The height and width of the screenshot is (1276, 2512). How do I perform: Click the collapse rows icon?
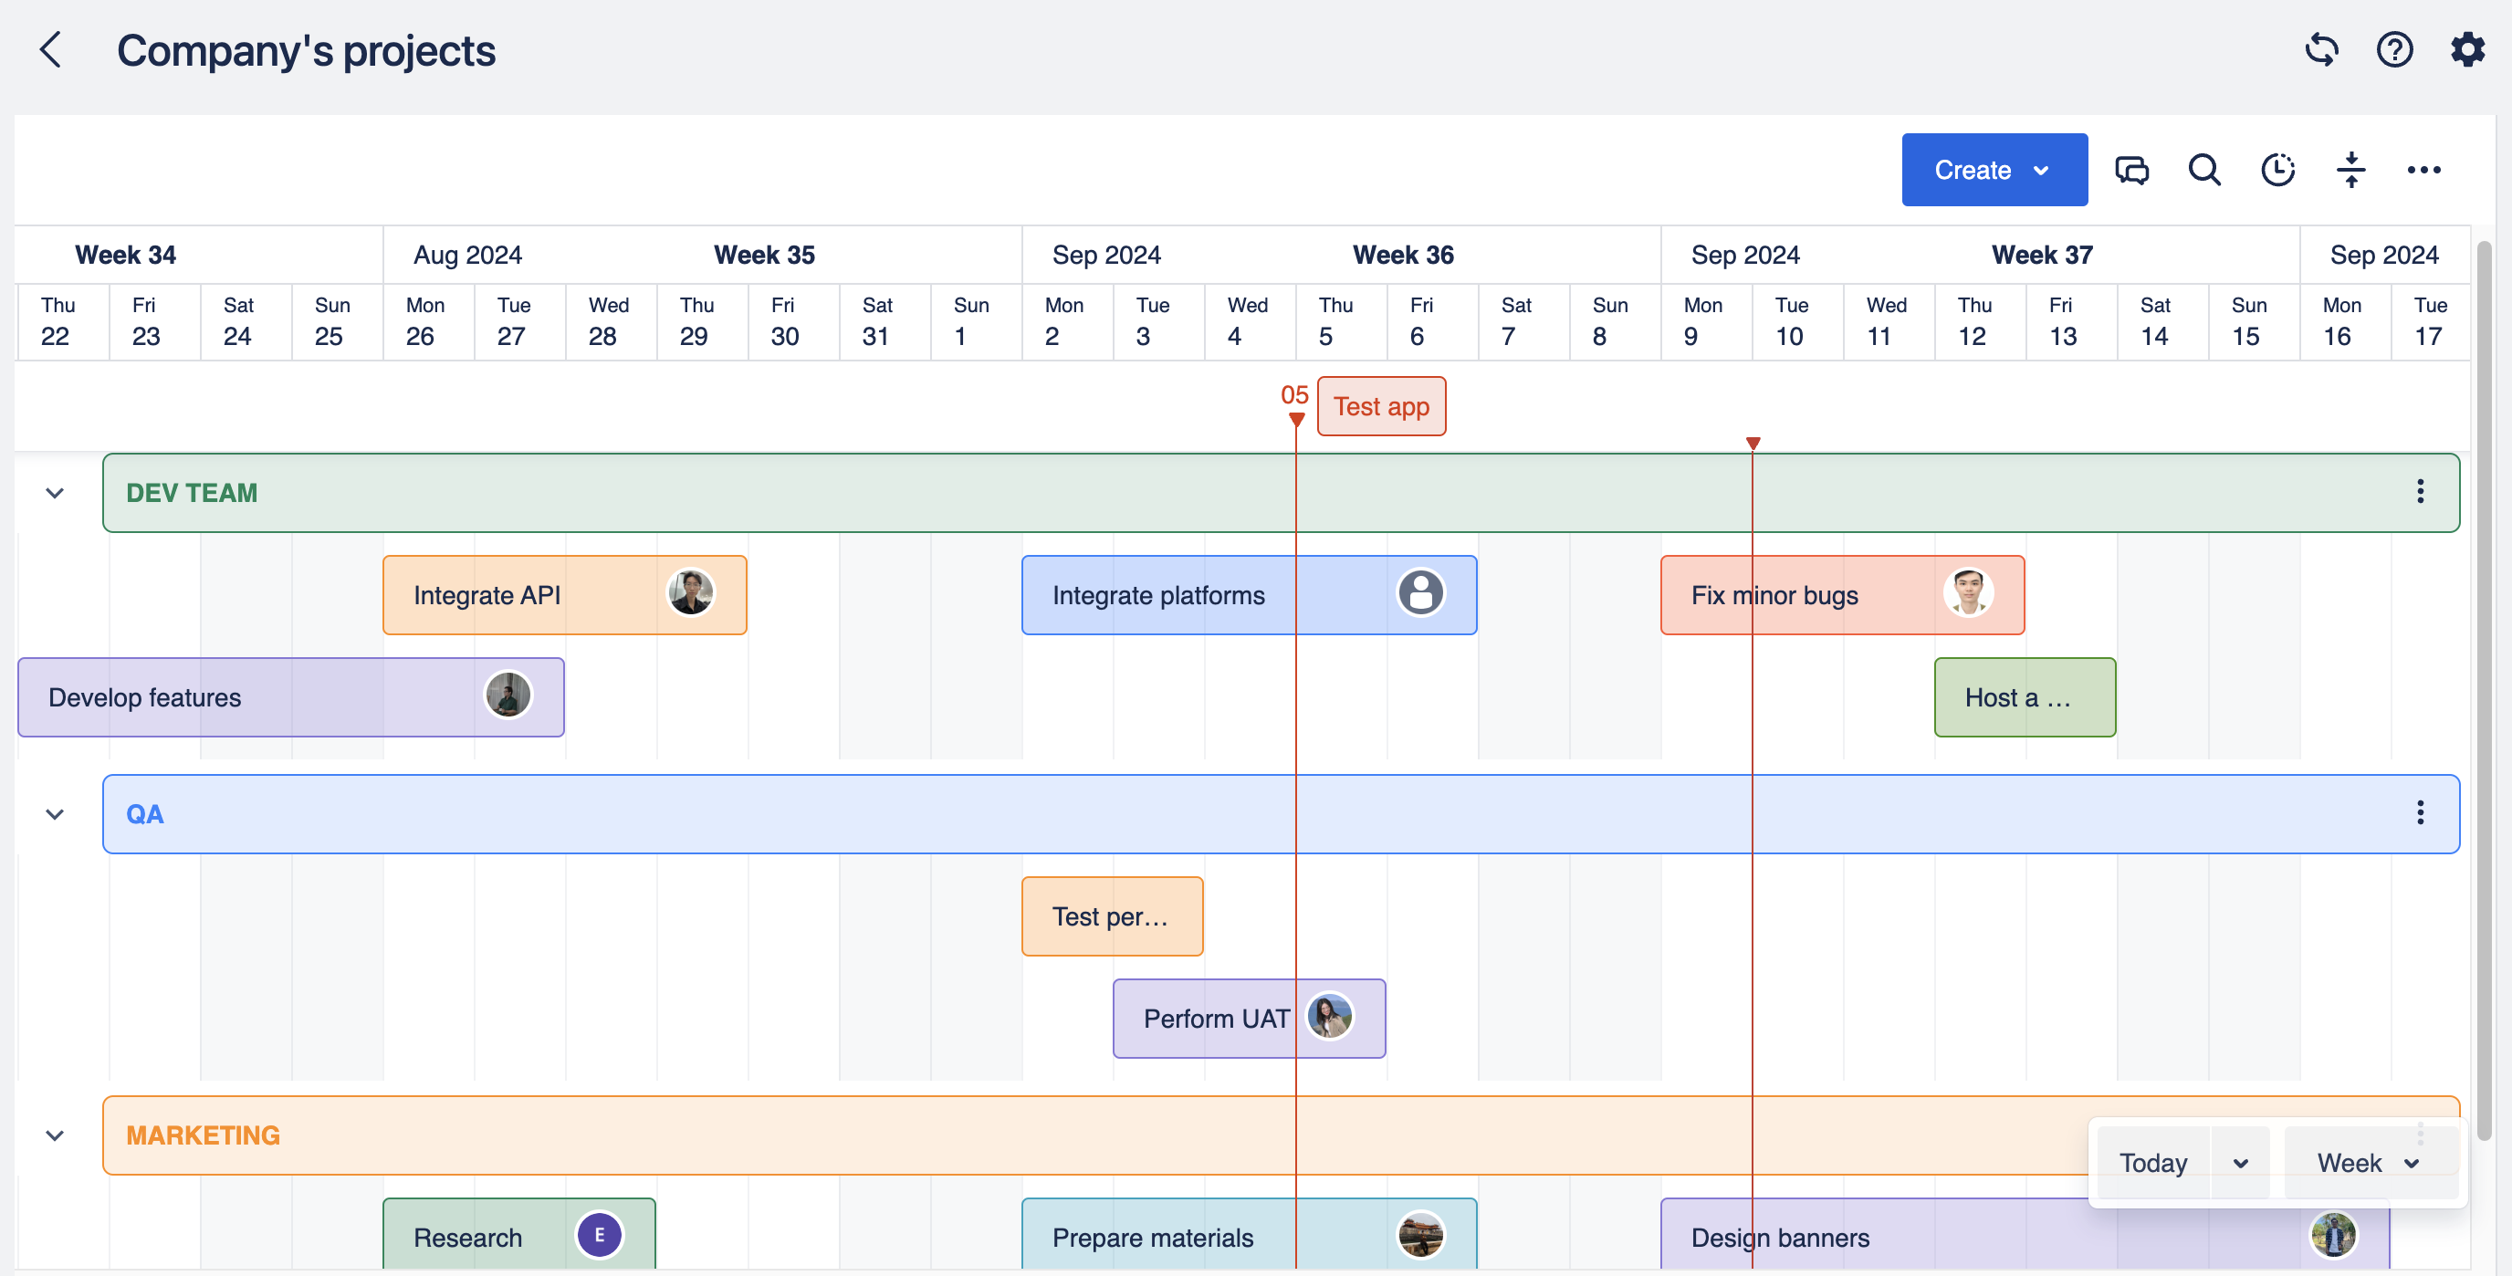[2351, 170]
